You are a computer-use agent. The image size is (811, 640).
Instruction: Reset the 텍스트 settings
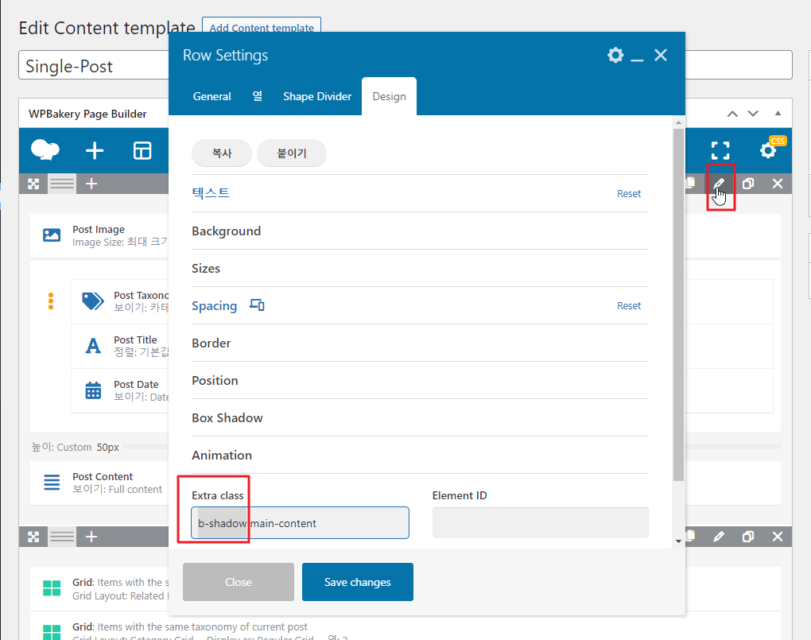coord(628,193)
